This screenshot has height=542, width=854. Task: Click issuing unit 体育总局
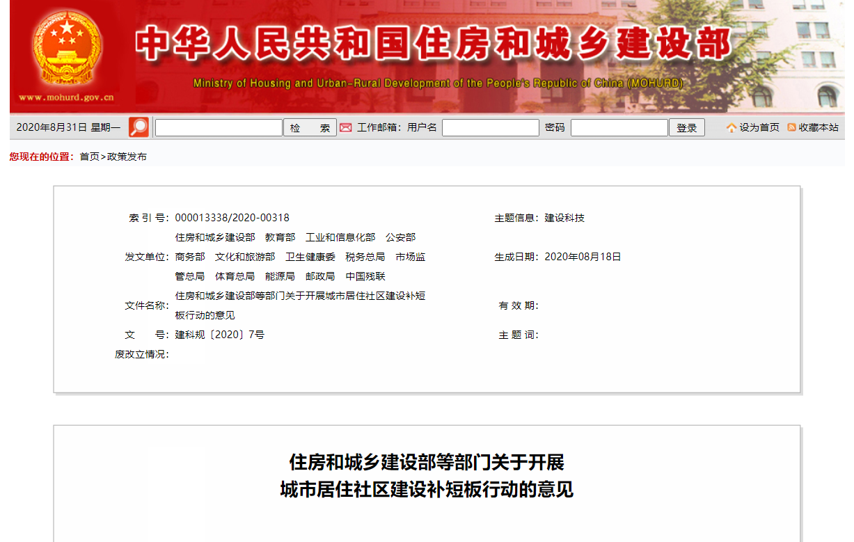coord(235,276)
